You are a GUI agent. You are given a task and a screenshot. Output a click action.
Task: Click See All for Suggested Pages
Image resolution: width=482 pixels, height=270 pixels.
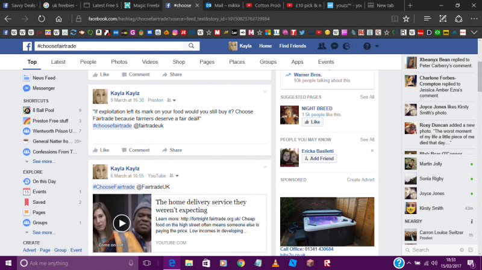coord(367,97)
